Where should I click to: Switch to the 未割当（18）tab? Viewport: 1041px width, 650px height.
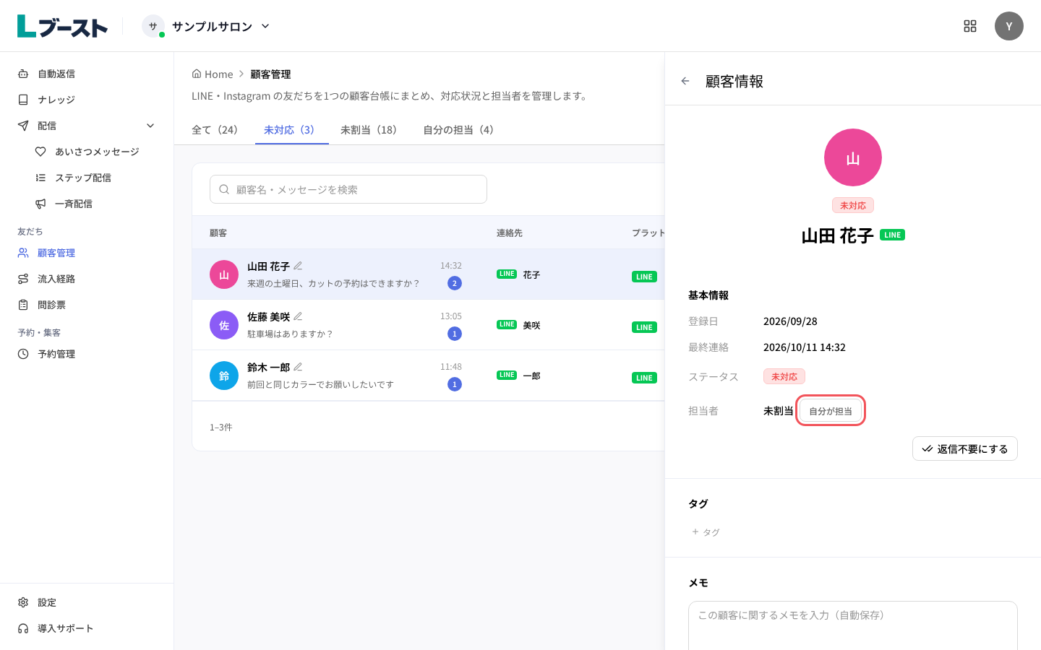click(x=369, y=130)
